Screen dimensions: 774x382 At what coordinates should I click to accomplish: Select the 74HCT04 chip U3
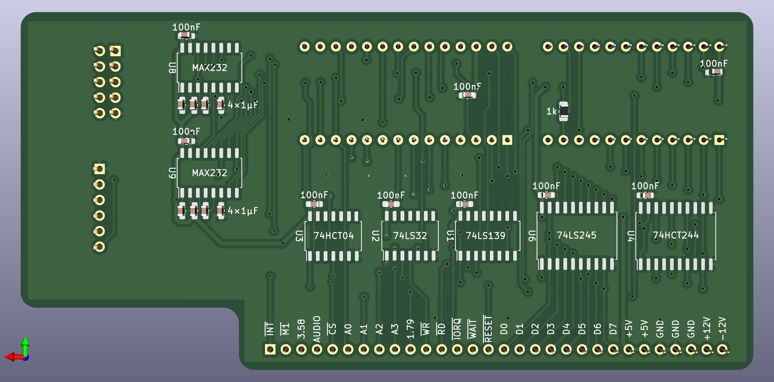[x=333, y=235]
